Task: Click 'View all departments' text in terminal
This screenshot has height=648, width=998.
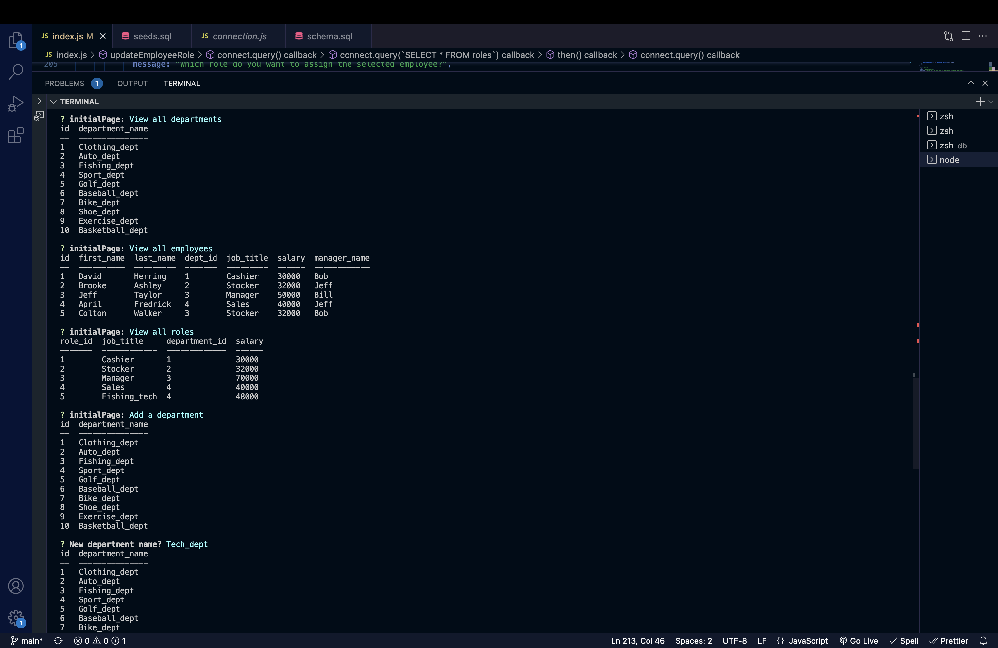Action: click(x=175, y=119)
